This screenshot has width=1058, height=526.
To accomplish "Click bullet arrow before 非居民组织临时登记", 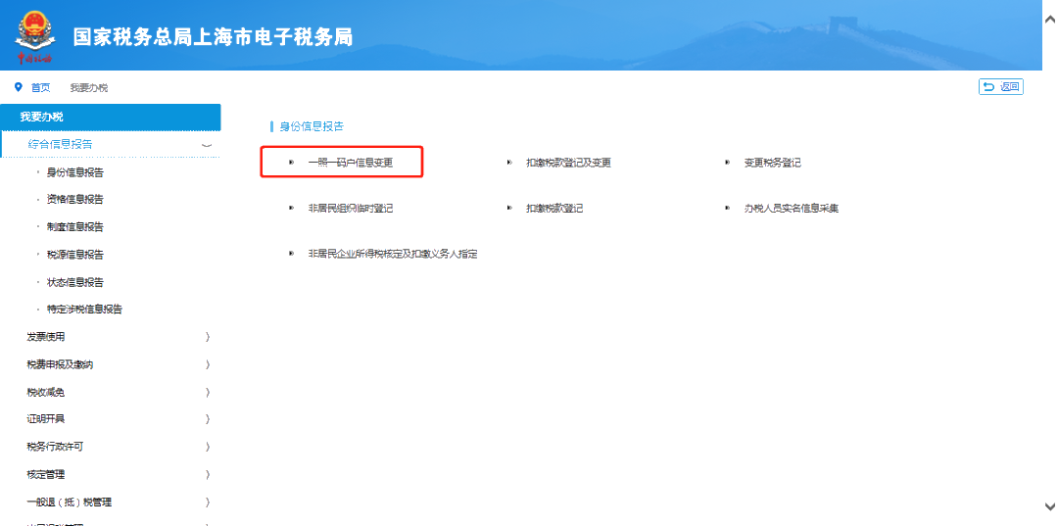I will pyautogui.click(x=292, y=209).
